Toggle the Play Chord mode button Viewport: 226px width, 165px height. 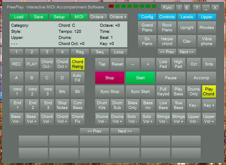209,91
